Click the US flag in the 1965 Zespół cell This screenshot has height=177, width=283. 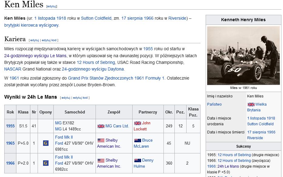pos(101,140)
